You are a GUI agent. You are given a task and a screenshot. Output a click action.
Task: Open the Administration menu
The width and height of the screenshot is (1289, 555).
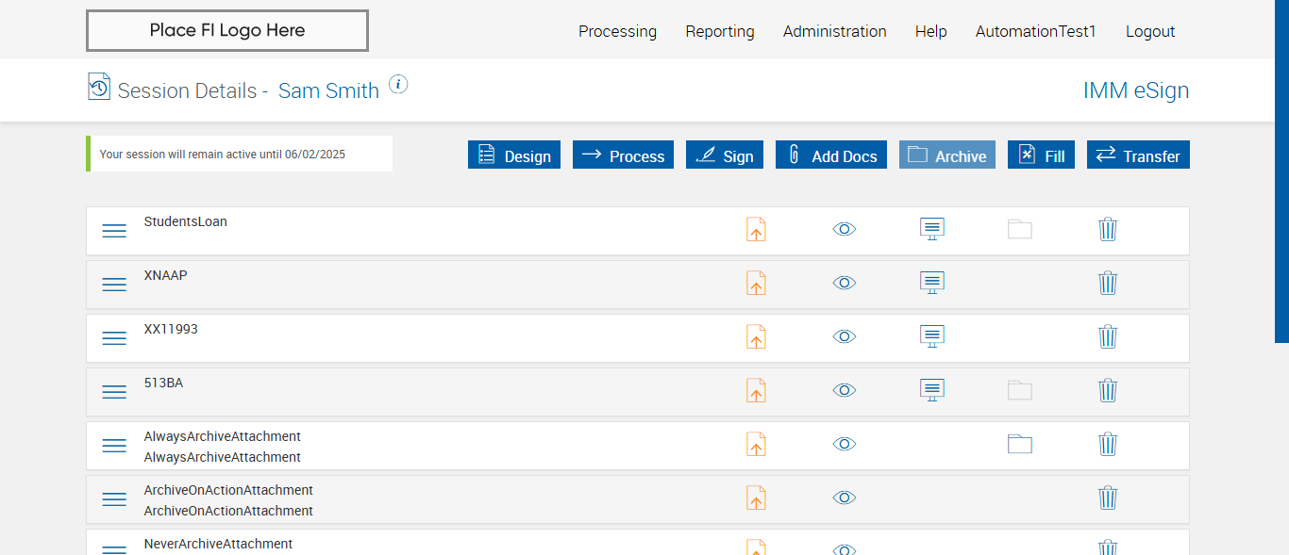[835, 31]
